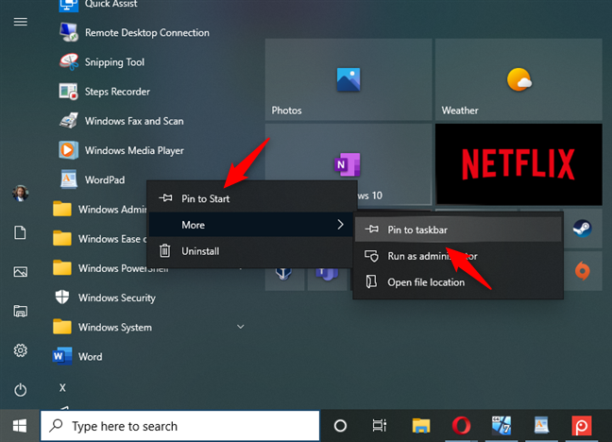The width and height of the screenshot is (612, 442).
Task: Open Steps Recorder icon
Action: 69,92
